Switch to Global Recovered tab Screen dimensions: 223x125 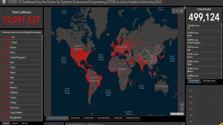click(209, 81)
